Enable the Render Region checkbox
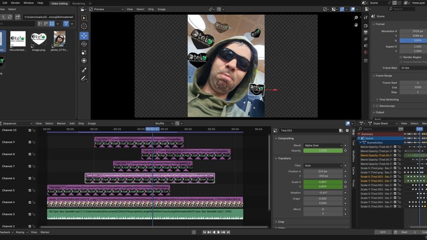The width and height of the screenshot is (427, 240). click(x=401, y=58)
